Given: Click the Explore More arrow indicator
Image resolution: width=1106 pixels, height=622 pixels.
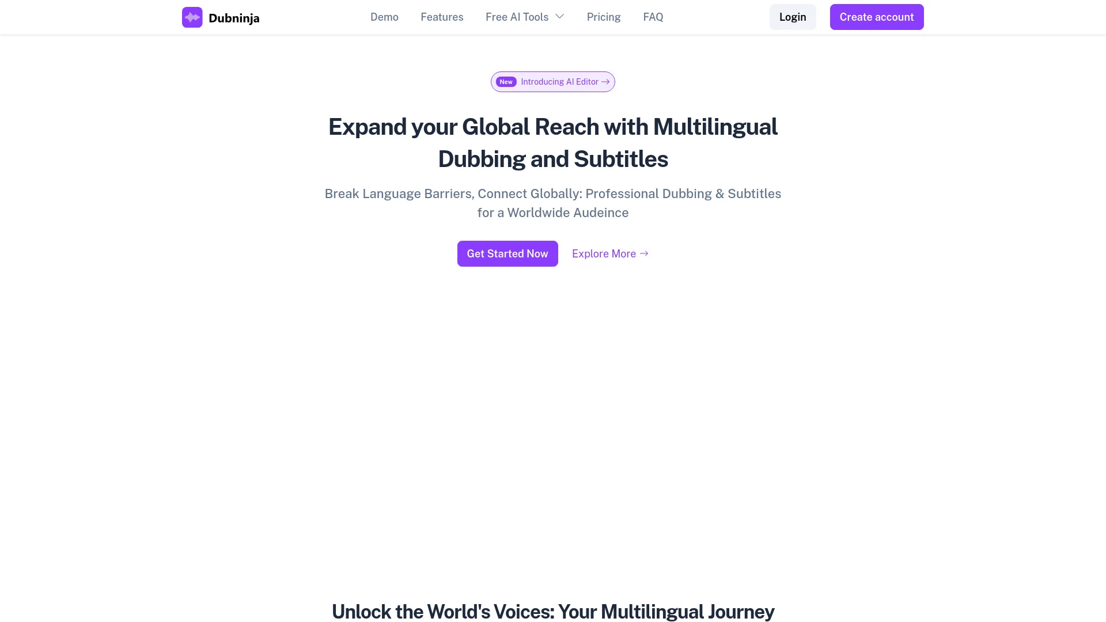Looking at the screenshot, I should [x=644, y=253].
